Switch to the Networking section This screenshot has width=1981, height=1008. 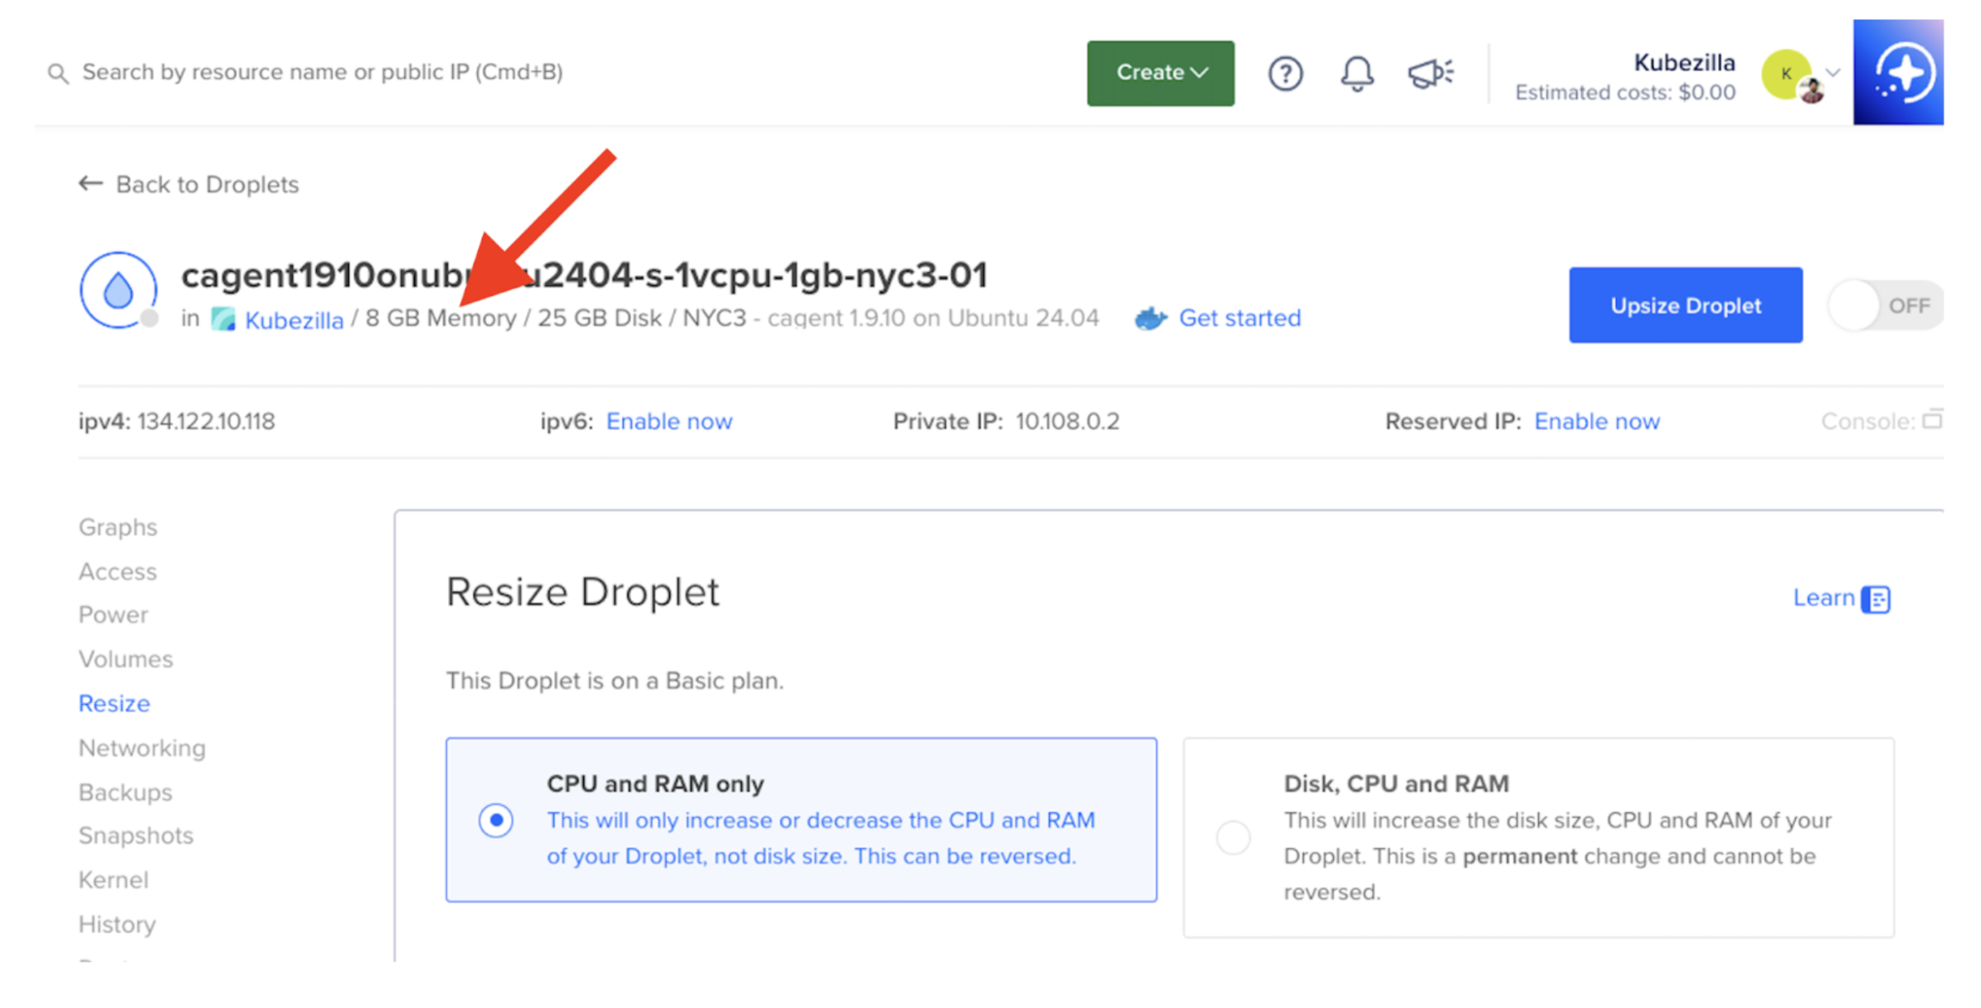pyautogui.click(x=142, y=748)
